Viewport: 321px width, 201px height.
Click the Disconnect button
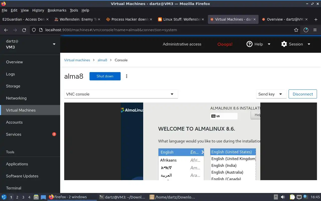pyautogui.click(x=303, y=94)
